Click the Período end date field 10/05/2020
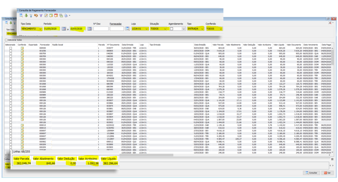 (78, 29)
